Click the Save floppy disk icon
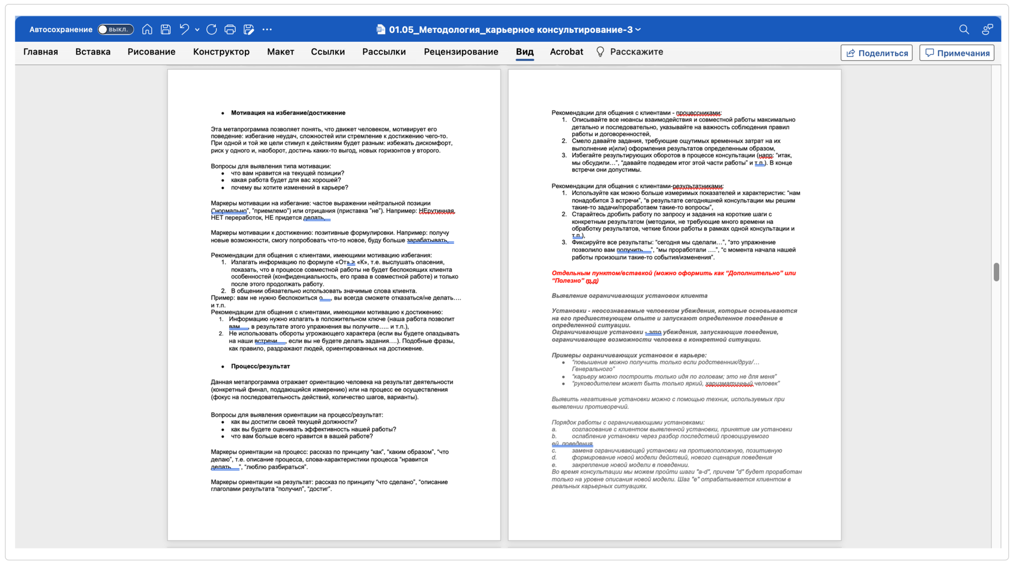The image size is (1015, 564). pyautogui.click(x=165, y=30)
